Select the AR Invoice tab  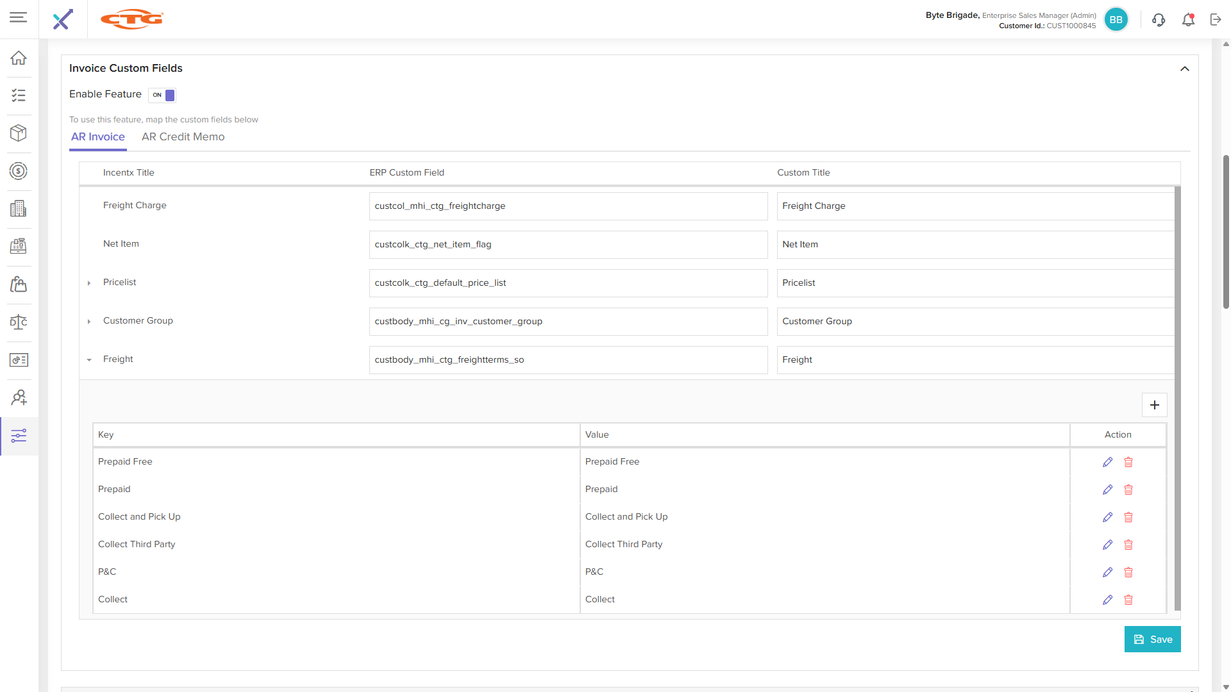[97, 137]
